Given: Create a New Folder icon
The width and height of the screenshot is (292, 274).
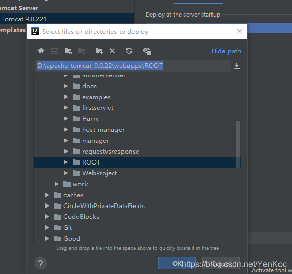Looking at the screenshot, I should click(99, 51).
